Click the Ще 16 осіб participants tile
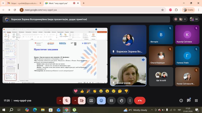The width and height of the screenshot is (202, 113). pos(161,76)
